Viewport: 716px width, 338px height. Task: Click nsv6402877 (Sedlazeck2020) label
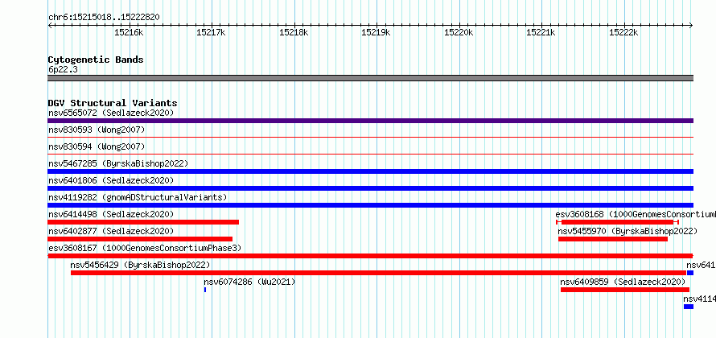pos(111,231)
